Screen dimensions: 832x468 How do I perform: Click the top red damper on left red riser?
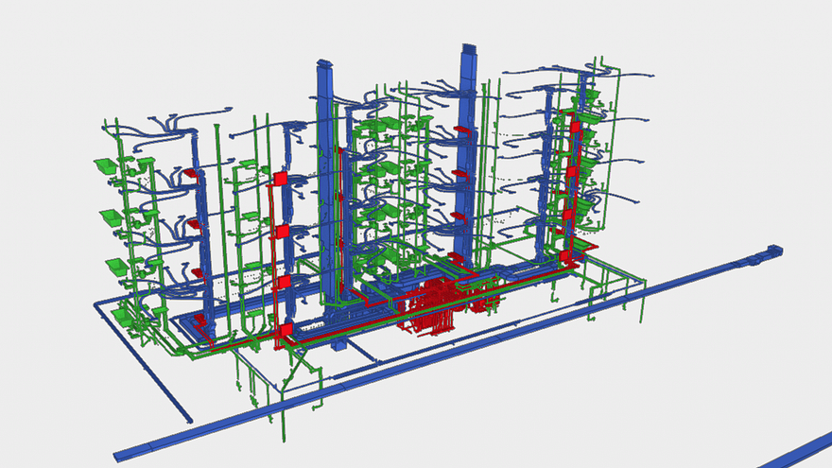(x=280, y=179)
